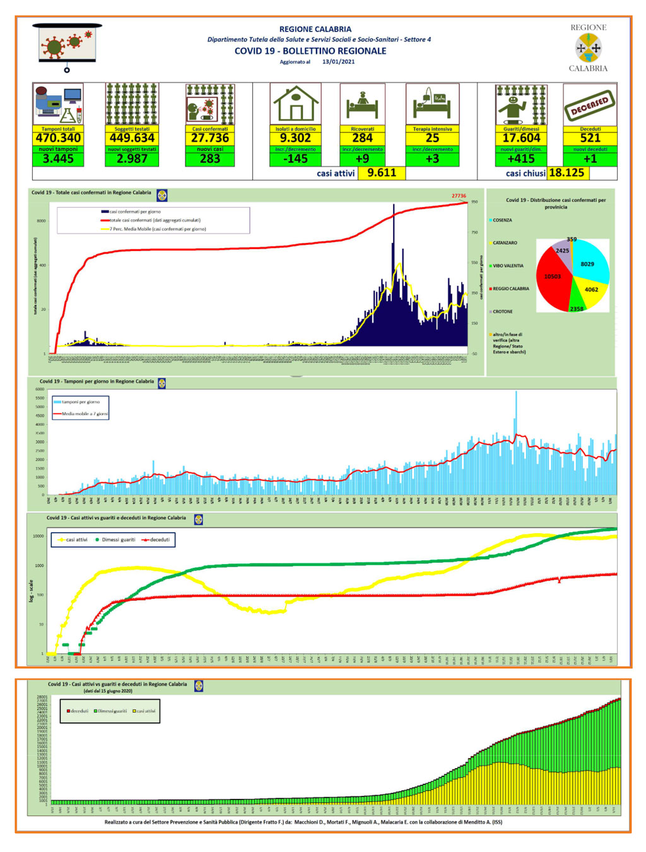Select the Casi confermati infected people icon

(210, 104)
